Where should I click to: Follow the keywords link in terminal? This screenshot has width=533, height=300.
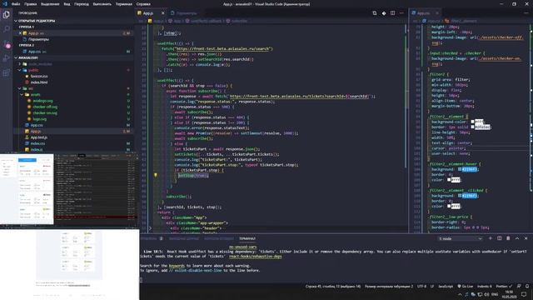click(177, 266)
